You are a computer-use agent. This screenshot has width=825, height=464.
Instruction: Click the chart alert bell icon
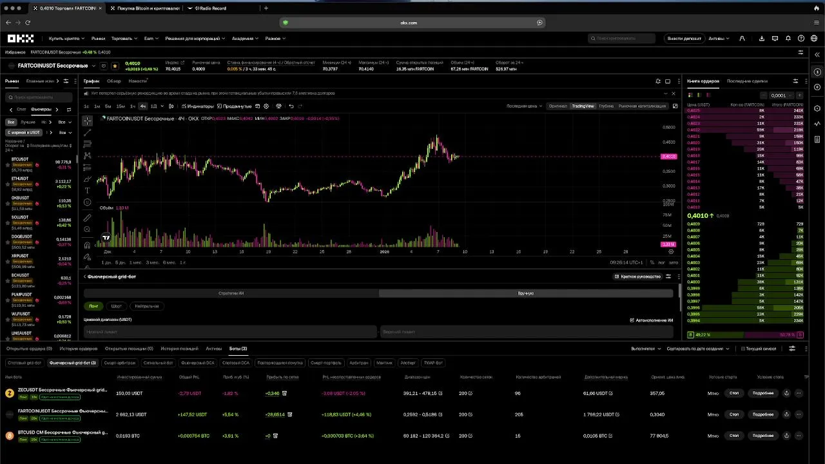coord(658,81)
